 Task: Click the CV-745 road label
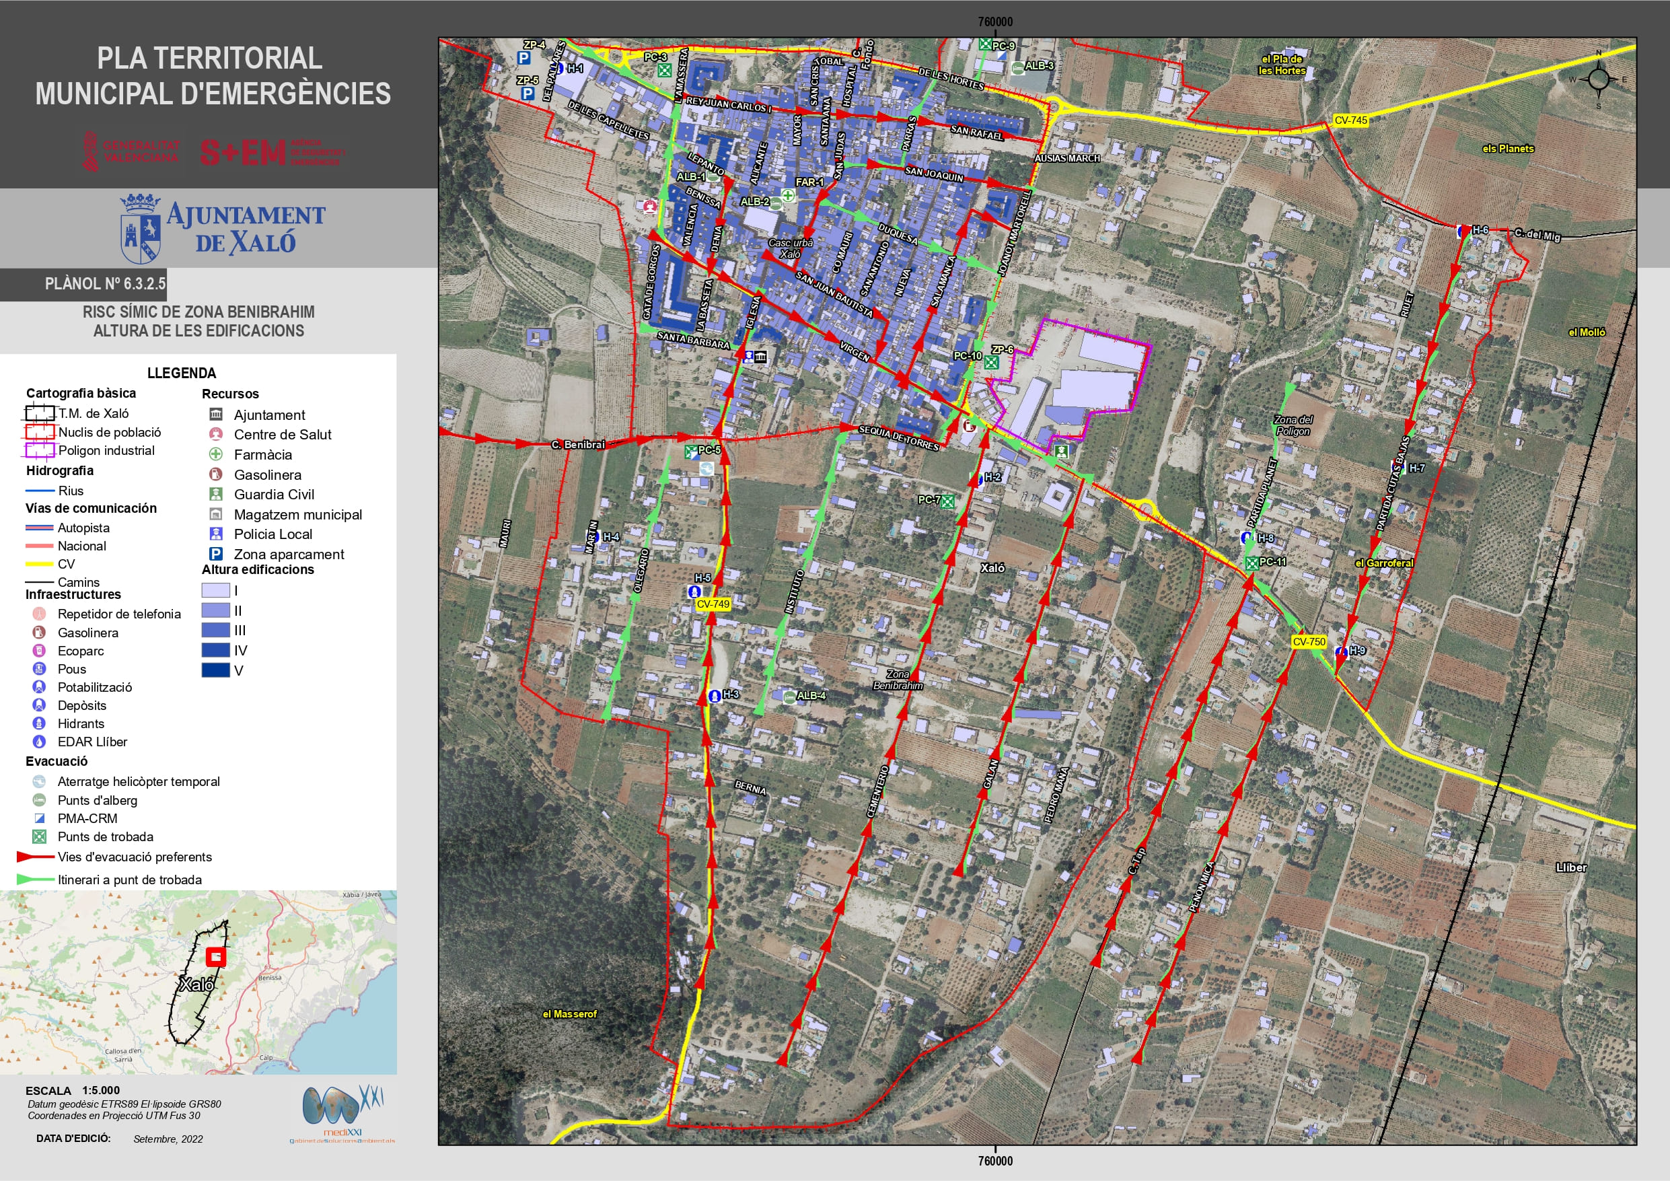pos(1350,120)
